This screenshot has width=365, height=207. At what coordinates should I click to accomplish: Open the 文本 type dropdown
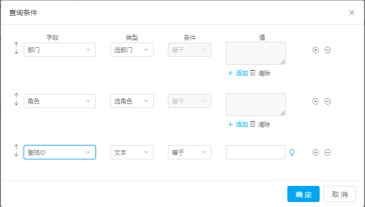(x=132, y=152)
